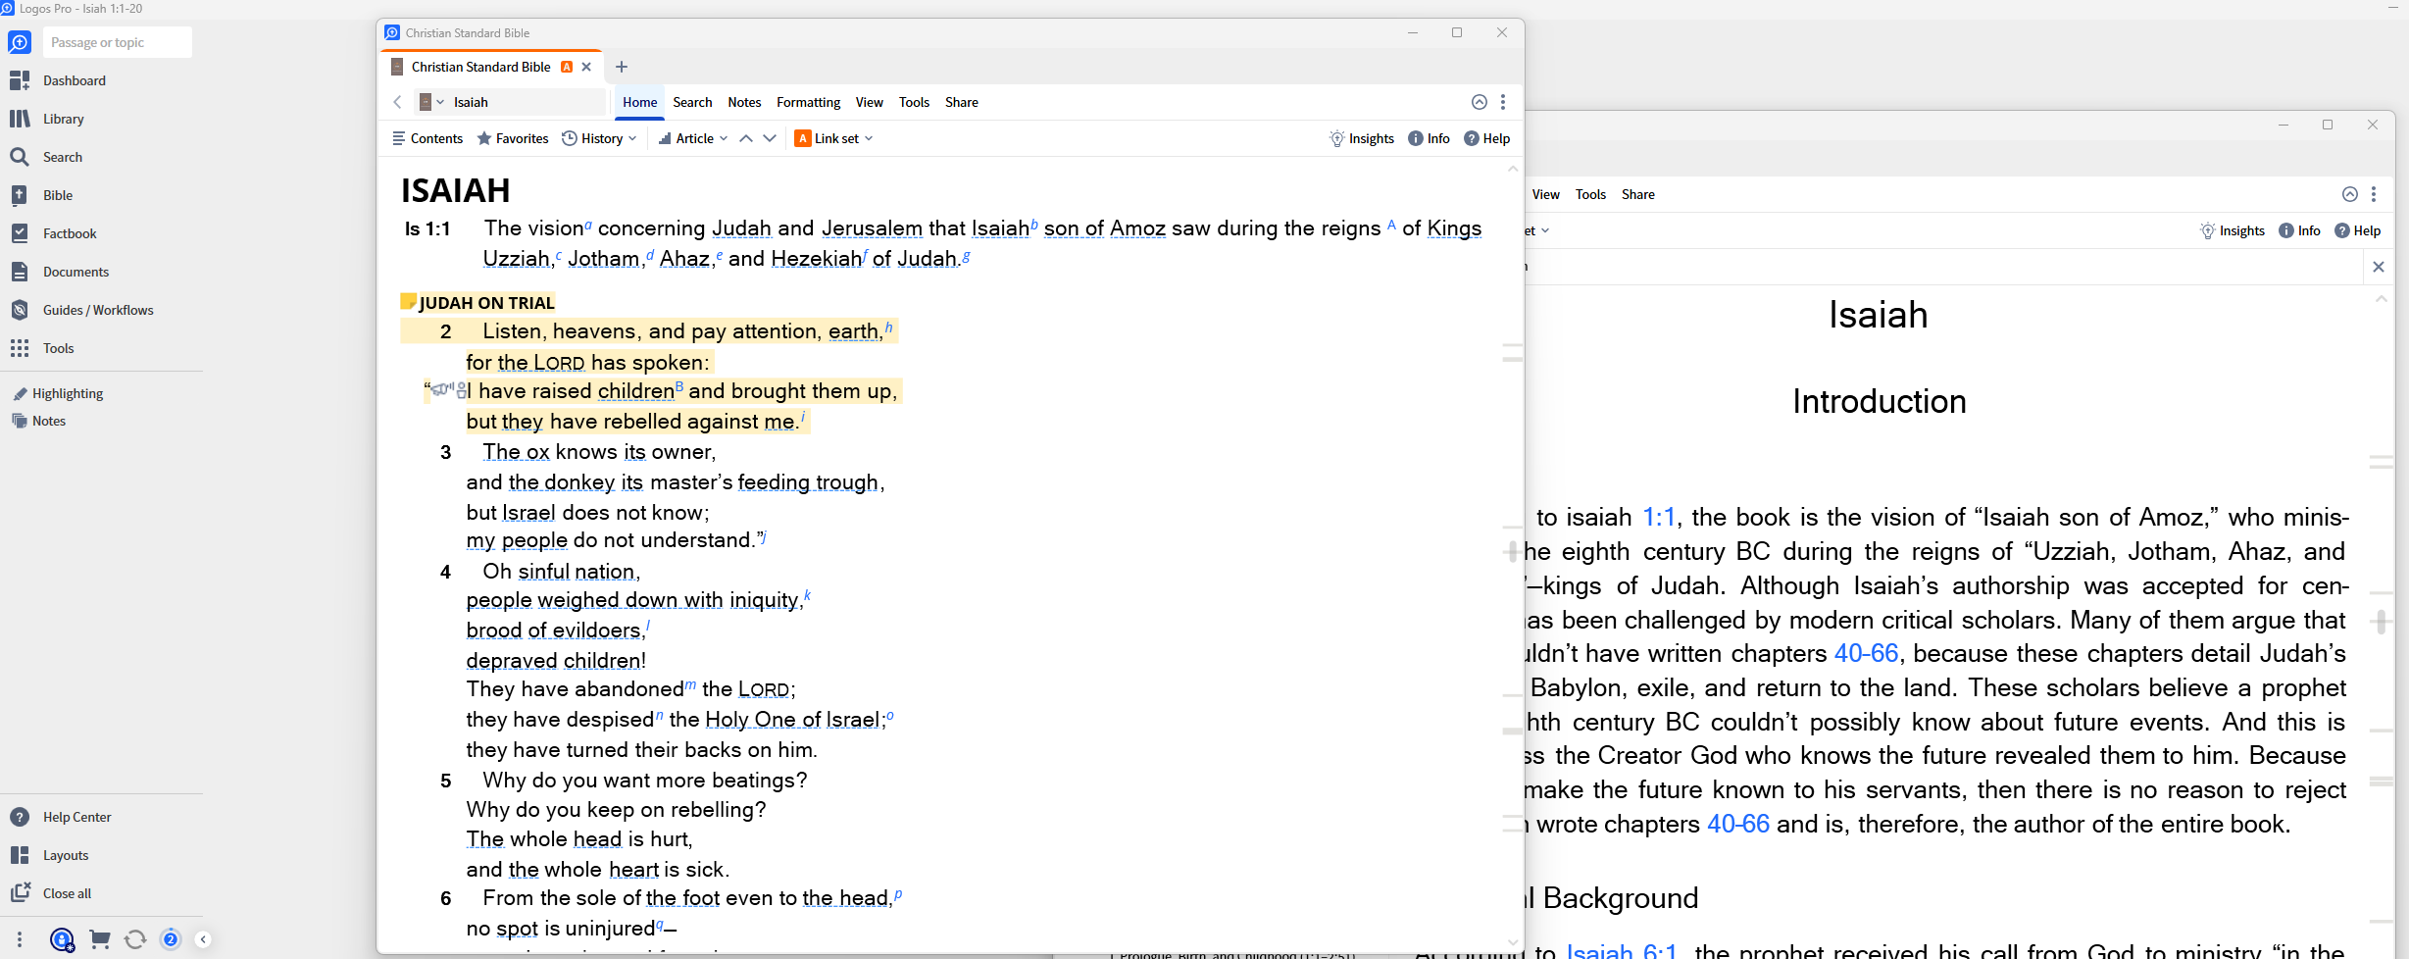The image size is (2409, 959).
Task: Collapse the left sidebar with the chevron
Action: [203, 939]
